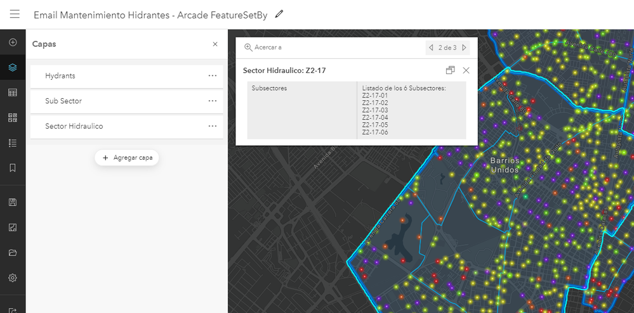Image resolution: width=634 pixels, height=313 pixels.
Task: Click the Agregar capa button
Action: [127, 158]
